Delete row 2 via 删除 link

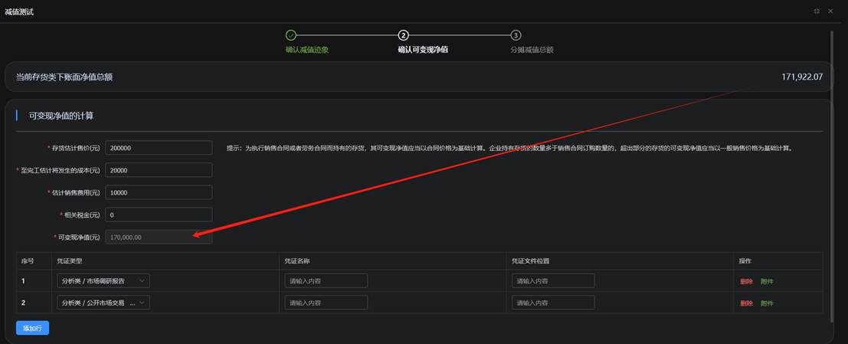(x=746, y=303)
